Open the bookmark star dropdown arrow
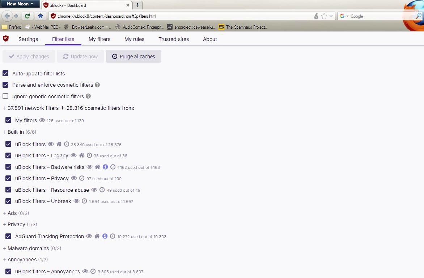 (x=331, y=16)
